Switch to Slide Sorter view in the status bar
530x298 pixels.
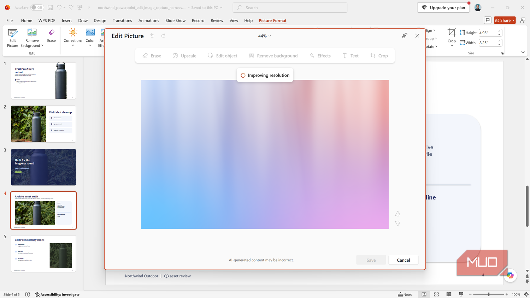(x=436, y=294)
